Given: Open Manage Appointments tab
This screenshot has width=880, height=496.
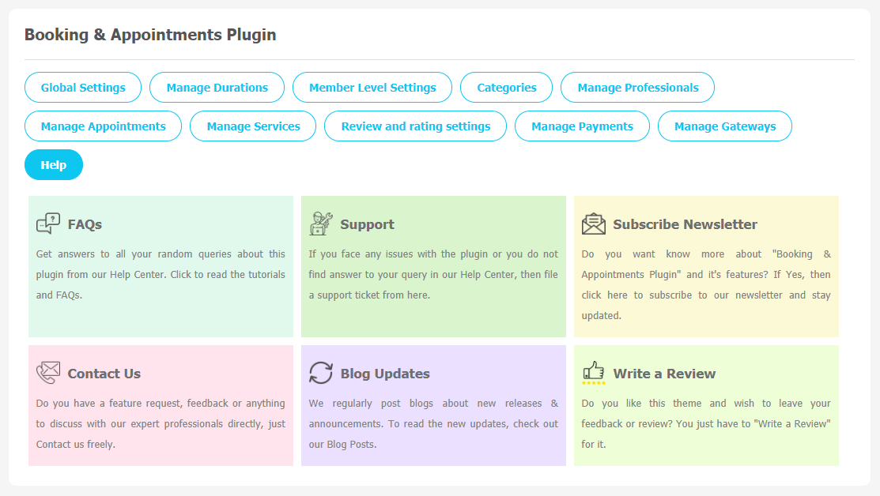Looking at the screenshot, I should coord(104,126).
